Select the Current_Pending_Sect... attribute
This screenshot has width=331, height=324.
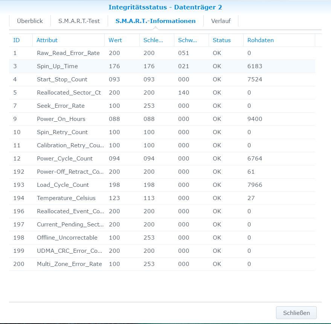point(70,225)
